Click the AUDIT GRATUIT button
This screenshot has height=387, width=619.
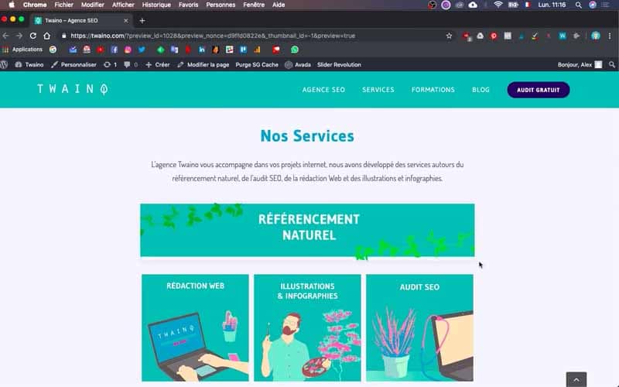pos(538,90)
